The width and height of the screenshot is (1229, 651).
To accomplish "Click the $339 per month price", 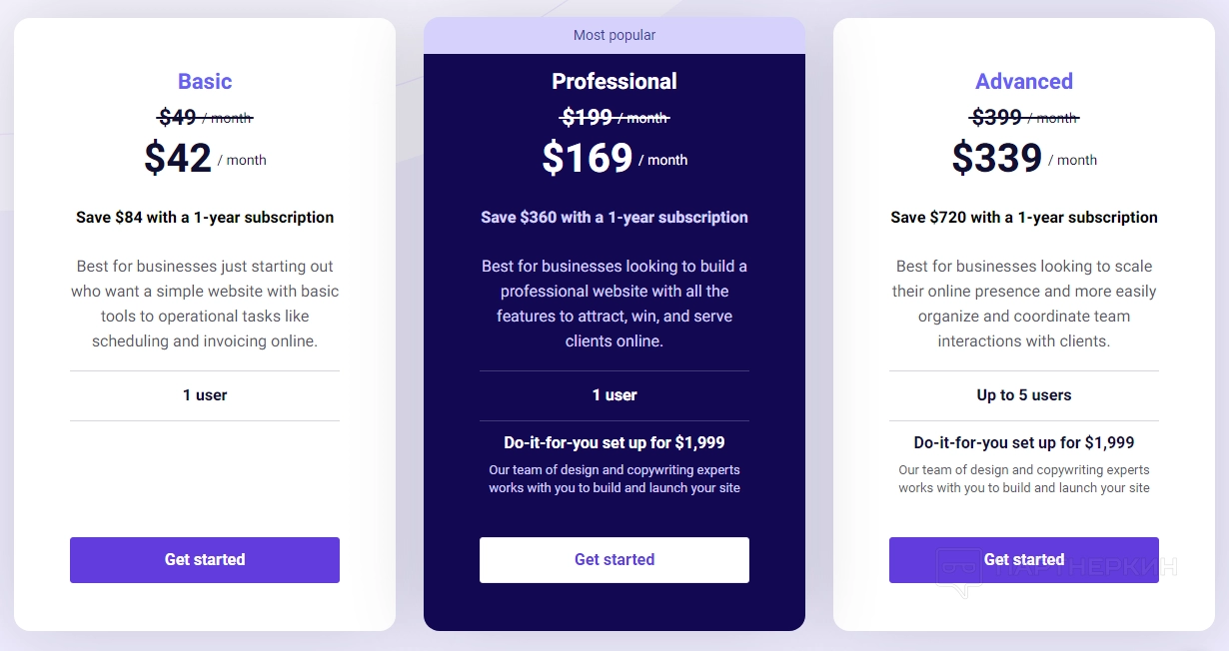I will [x=998, y=159].
